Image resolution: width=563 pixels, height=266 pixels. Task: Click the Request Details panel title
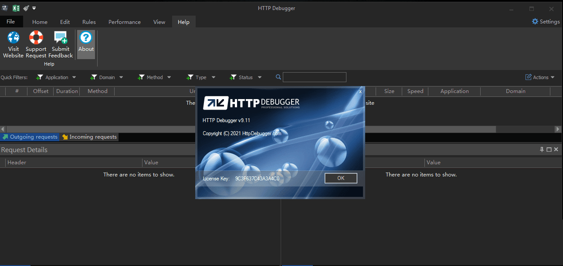(24, 150)
